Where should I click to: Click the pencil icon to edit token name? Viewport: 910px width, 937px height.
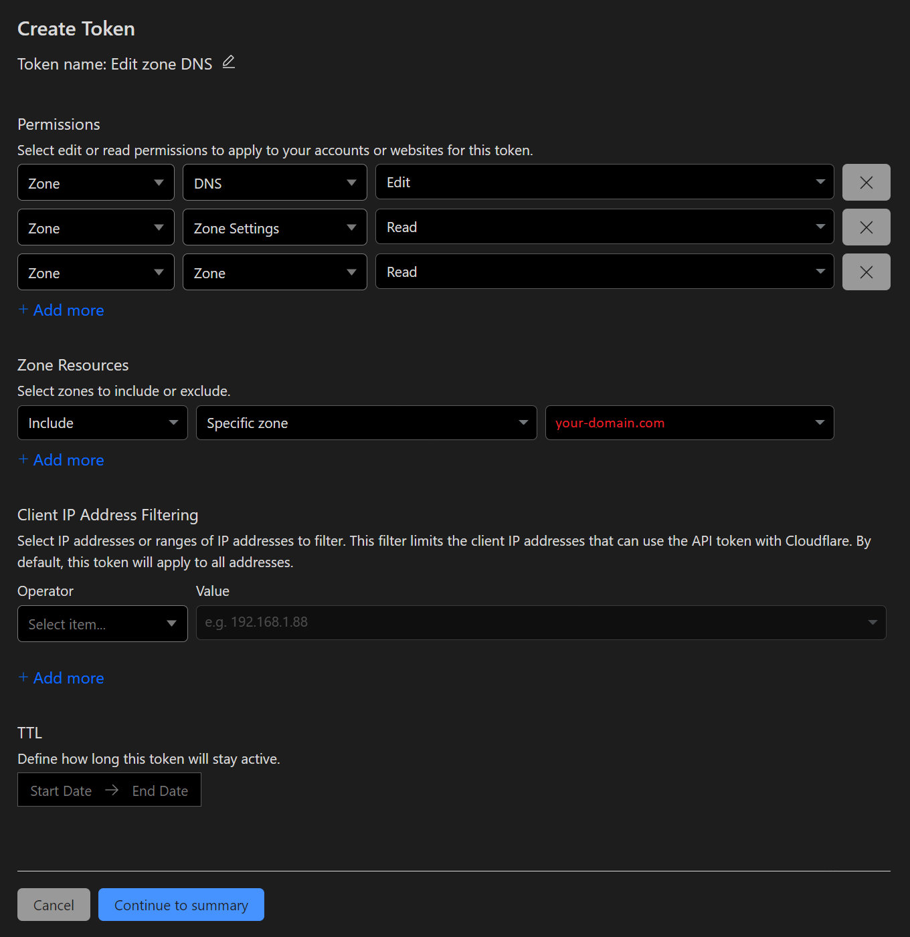pos(228,62)
